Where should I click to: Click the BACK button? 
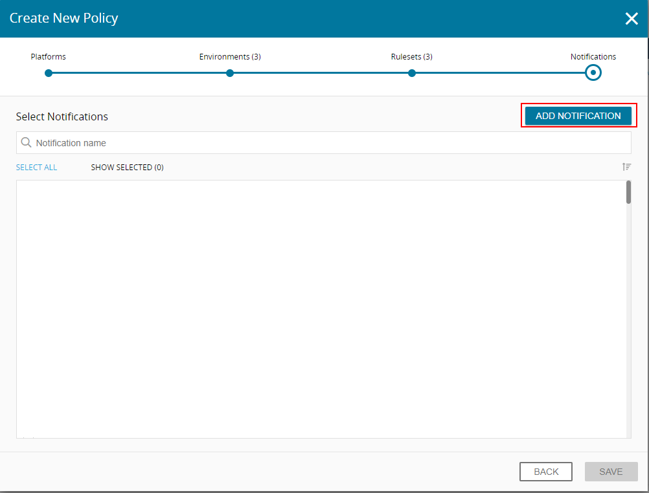(x=546, y=472)
